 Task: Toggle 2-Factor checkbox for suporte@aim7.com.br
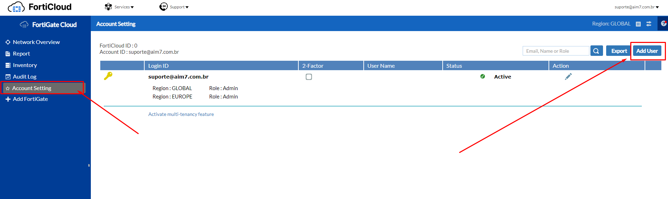click(309, 77)
